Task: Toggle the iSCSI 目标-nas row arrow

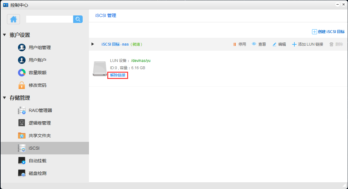Action: click(x=93, y=44)
